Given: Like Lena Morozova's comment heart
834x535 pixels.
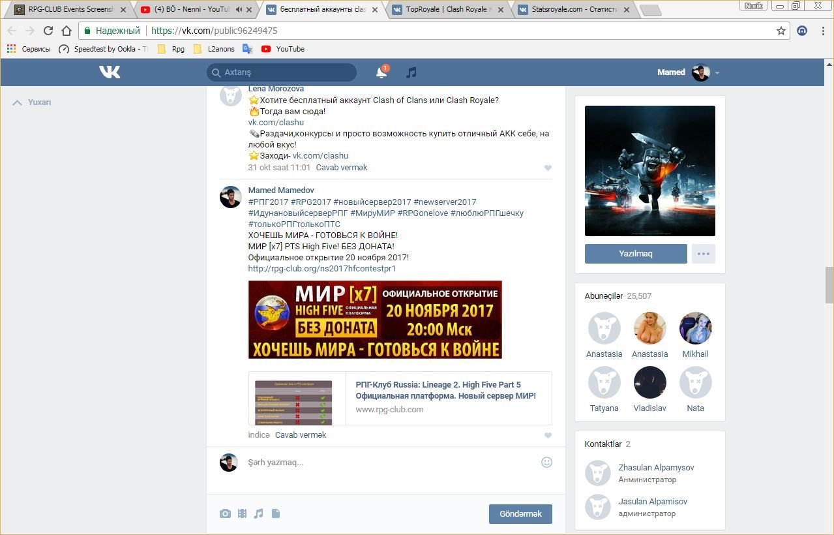Looking at the screenshot, I should click(x=548, y=168).
